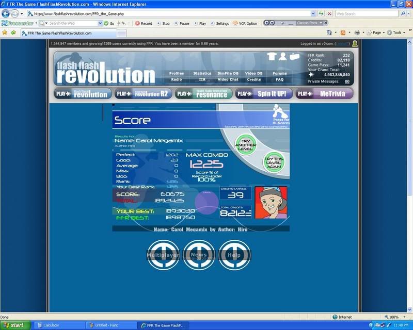Click the green Refresh page icon
Viewport: 413px width, 330px height.
(321, 14)
